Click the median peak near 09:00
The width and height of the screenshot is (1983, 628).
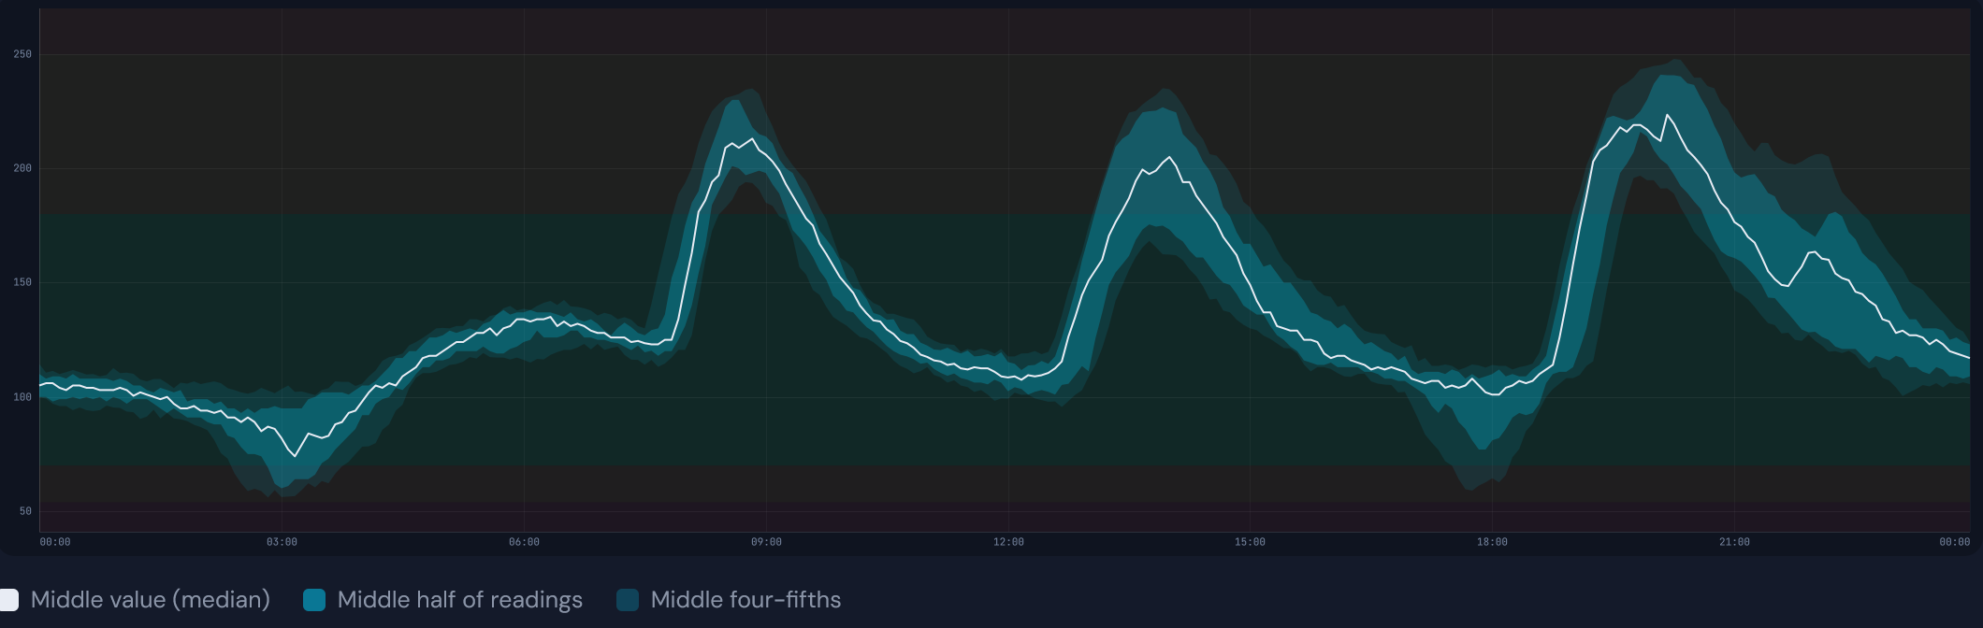click(x=752, y=139)
